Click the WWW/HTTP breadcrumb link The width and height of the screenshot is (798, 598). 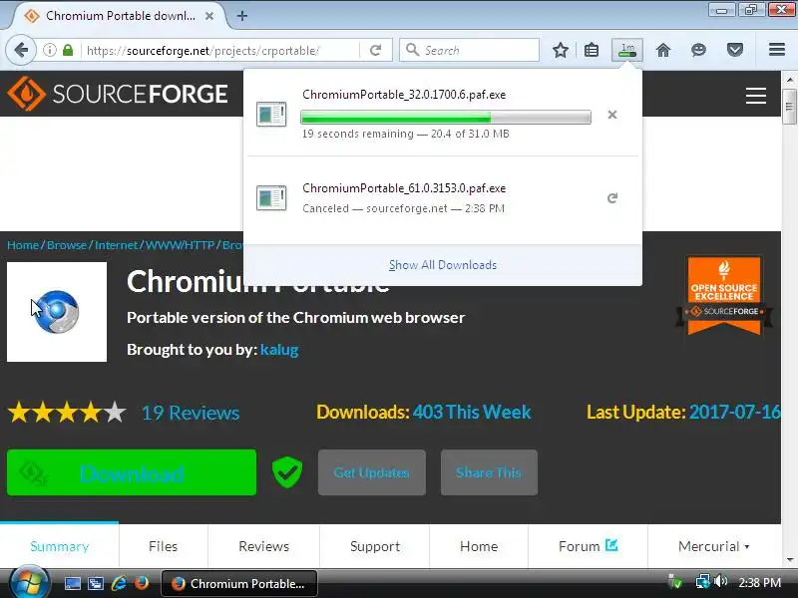[x=181, y=245]
